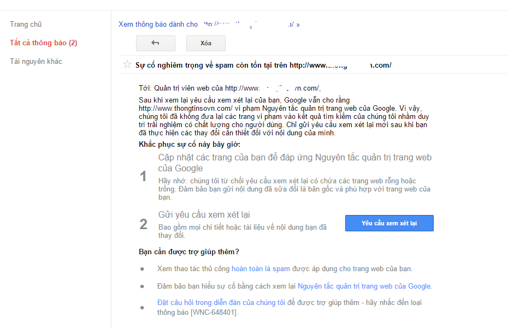Follow the Xem thông báo dành cho link
508x329 pixels.
point(209,24)
